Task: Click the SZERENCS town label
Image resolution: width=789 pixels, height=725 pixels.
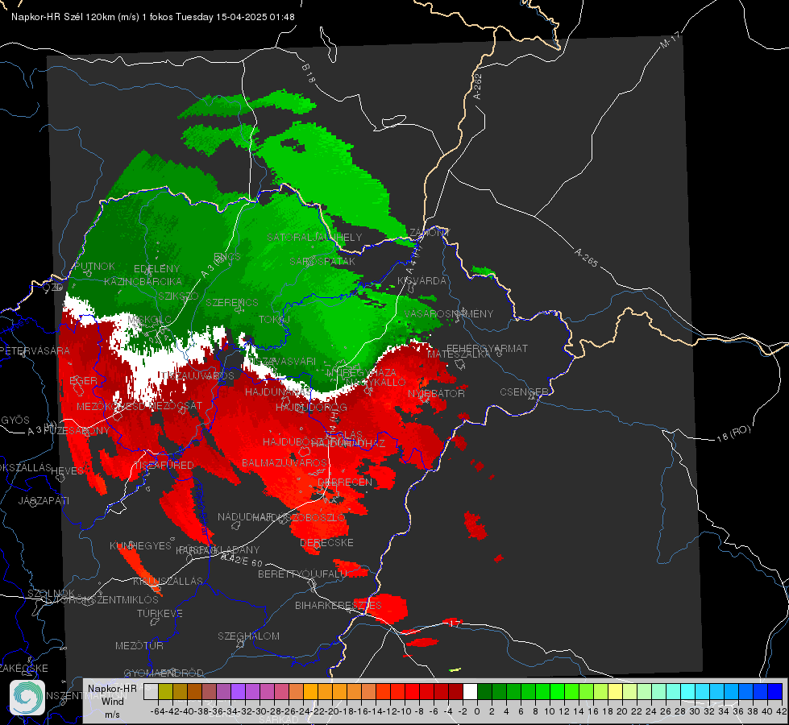Action: [x=232, y=302]
